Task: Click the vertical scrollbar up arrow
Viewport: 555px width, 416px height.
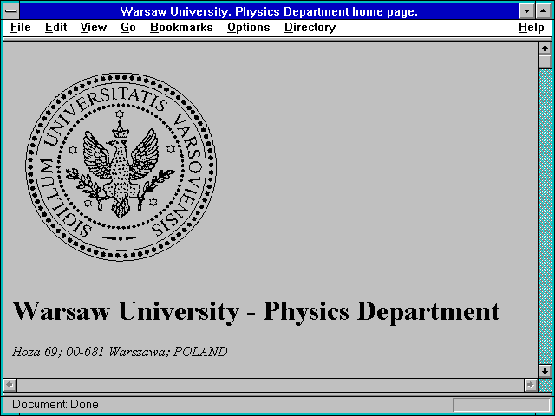Action: [x=545, y=49]
